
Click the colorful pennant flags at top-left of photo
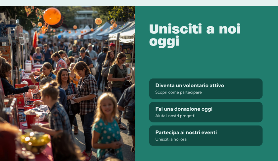[x=34, y=12]
